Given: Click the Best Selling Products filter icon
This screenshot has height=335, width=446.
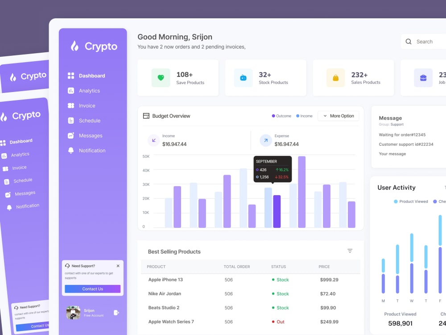Looking at the screenshot, I should pos(350,251).
